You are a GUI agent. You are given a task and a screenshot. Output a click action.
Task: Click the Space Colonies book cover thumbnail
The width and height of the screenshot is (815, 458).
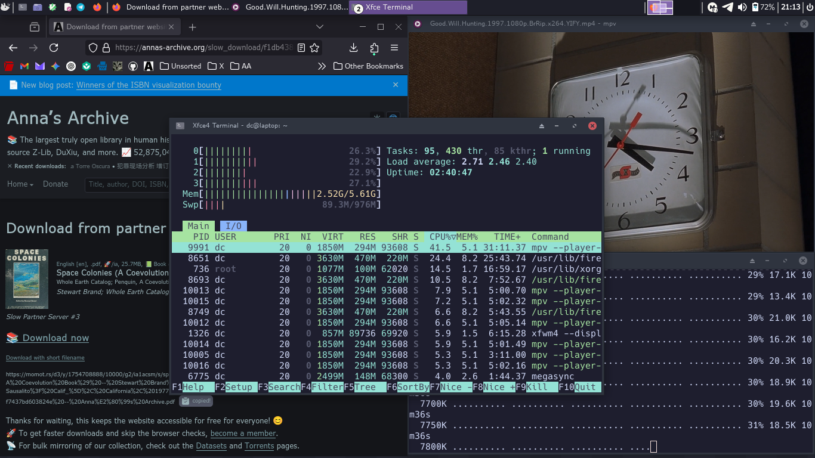(27, 279)
